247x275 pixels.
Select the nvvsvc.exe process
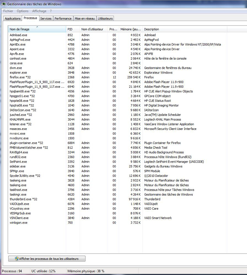click(118, 134)
